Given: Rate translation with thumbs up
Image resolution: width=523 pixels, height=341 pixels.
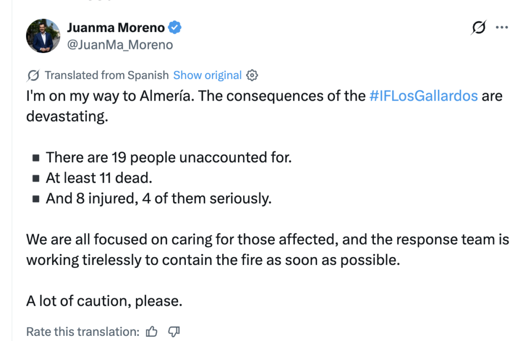Looking at the screenshot, I should pyautogui.click(x=152, y=332).
